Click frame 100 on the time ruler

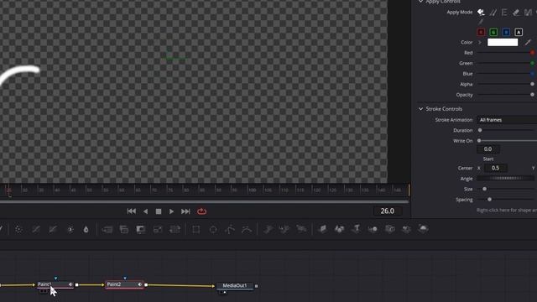coord(252,190)
